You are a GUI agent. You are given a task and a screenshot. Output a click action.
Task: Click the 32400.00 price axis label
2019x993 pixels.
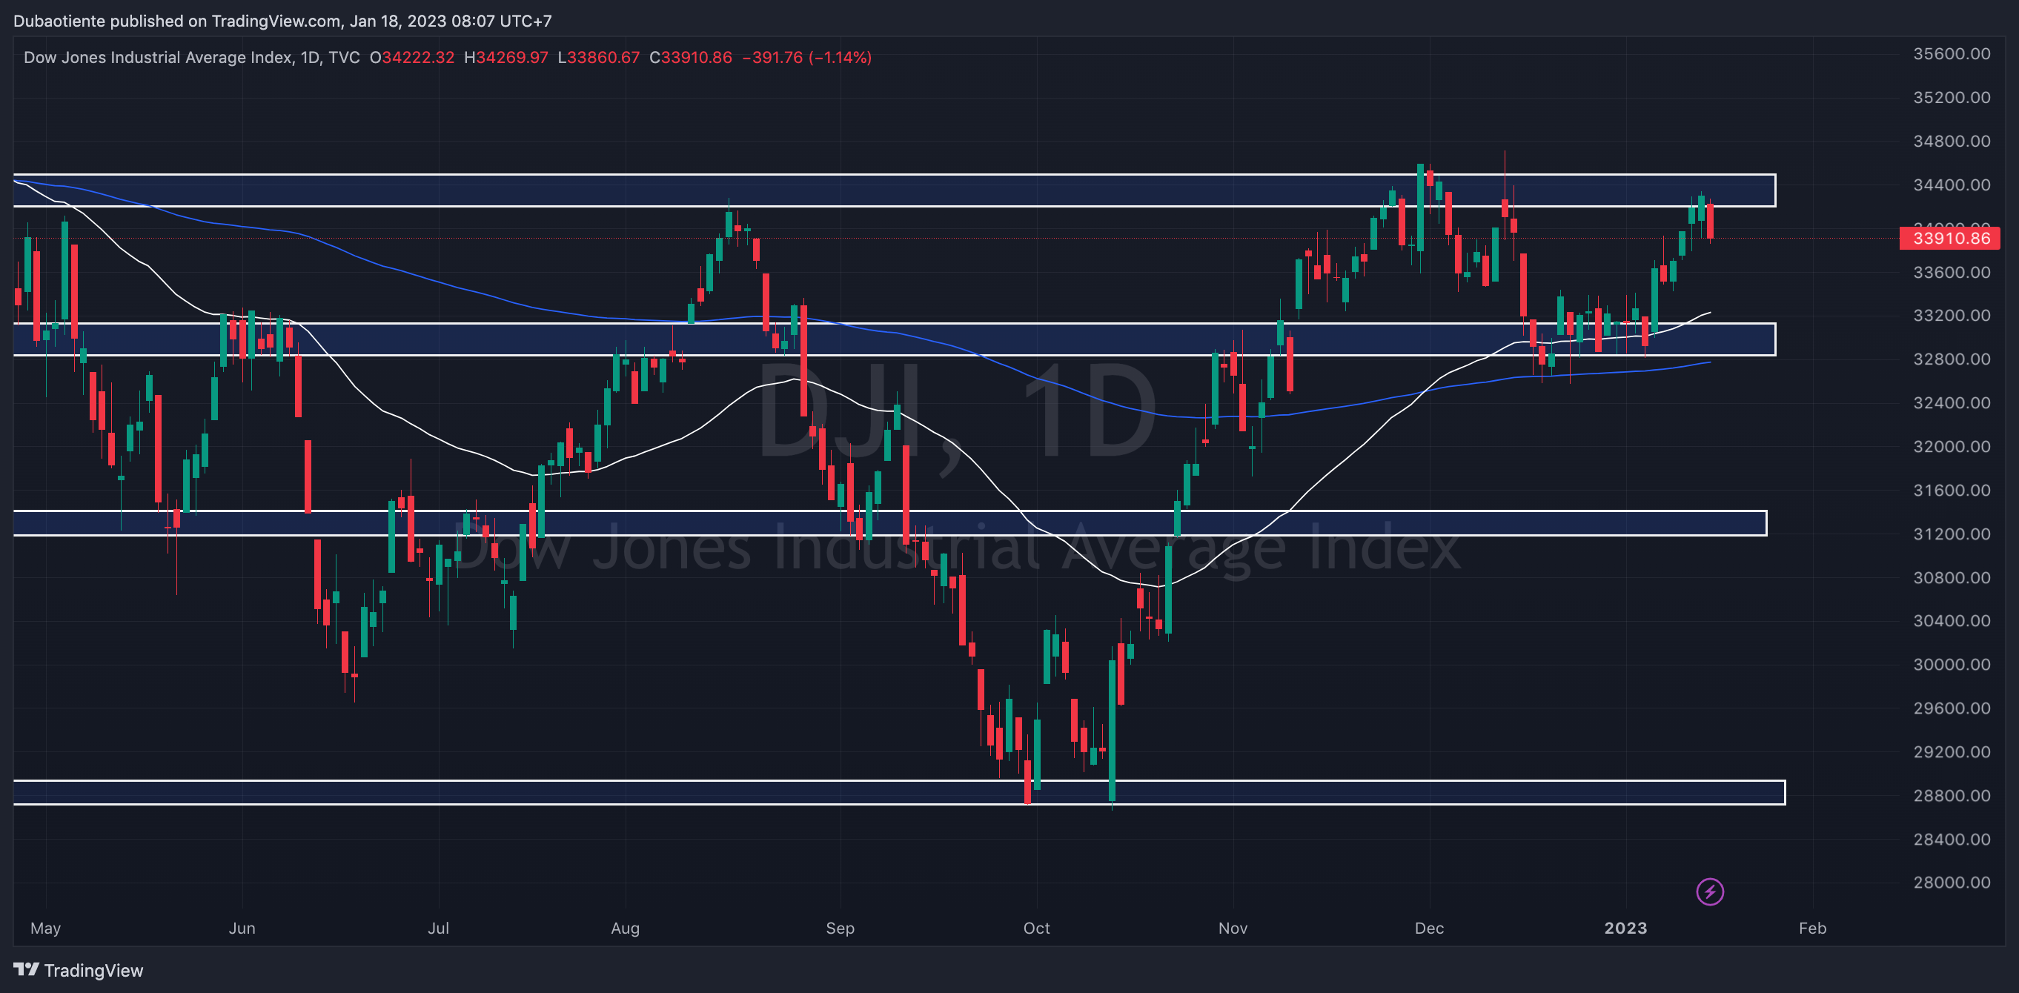point(1952,403)
